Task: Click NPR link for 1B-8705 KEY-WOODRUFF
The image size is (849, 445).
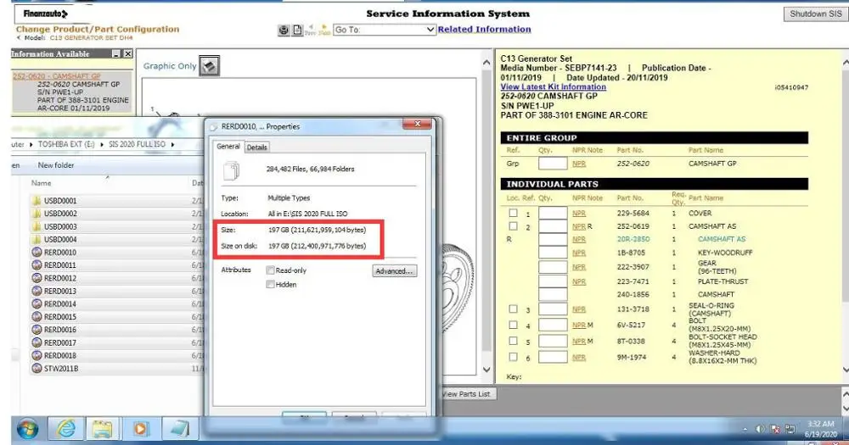Action: point(579,253)
